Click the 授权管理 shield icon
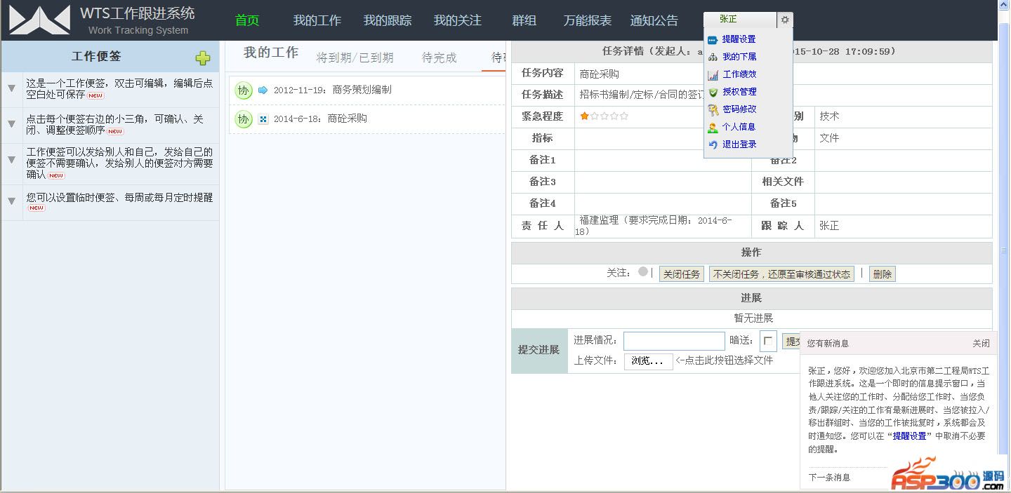The image size is (1011, 493). [713, 92]
